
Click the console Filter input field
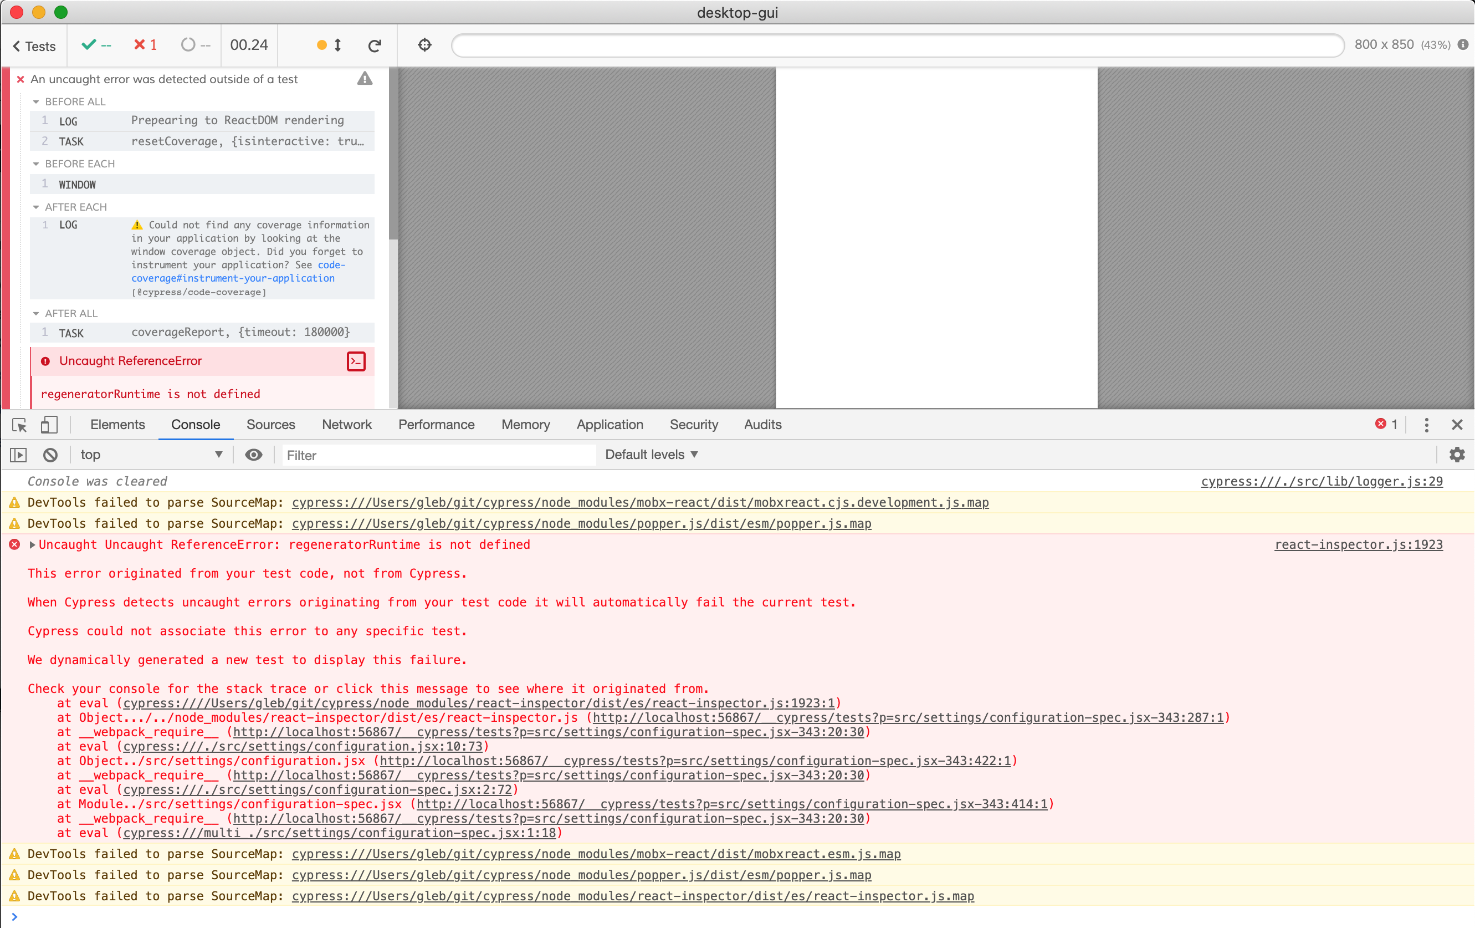tap(438, 455)
